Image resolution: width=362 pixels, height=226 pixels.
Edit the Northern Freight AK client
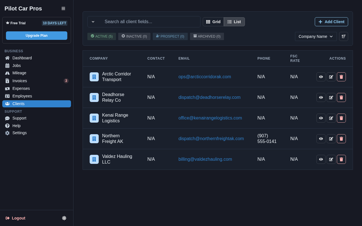coord(331,139)
